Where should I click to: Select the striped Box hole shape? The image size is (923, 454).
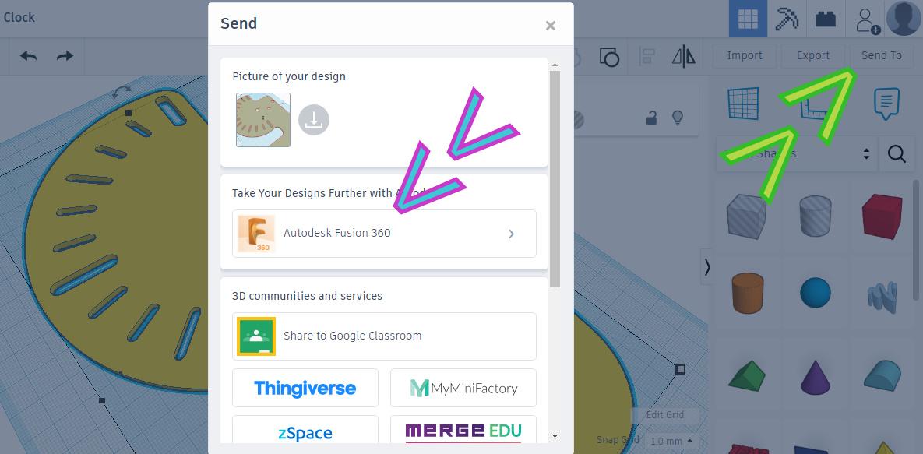pos(746,216)
